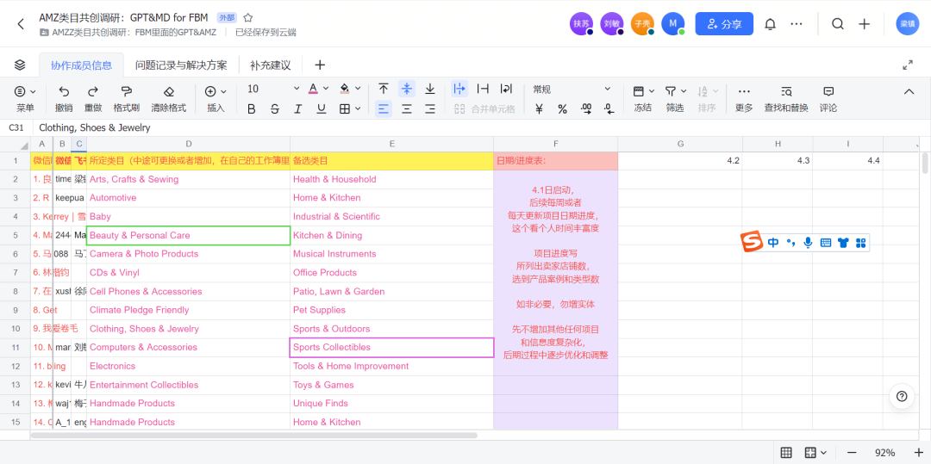Expand the 冻结 freeze dropdown

(644, 98)
